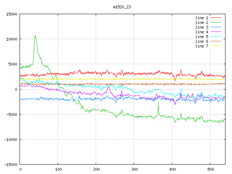Click the -10000 y-axis tick label

pyautogui.click(x=10, y=139)
